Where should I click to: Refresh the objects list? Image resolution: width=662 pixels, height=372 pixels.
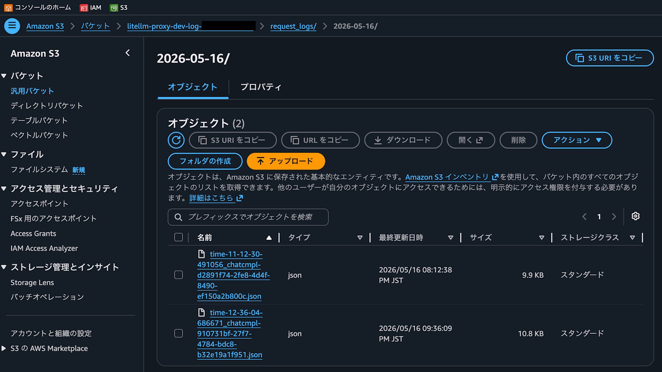coord(176,140)
